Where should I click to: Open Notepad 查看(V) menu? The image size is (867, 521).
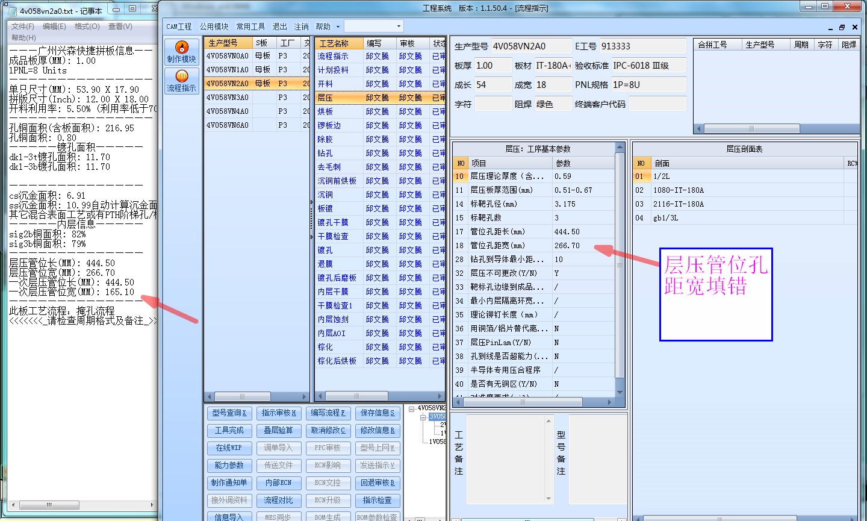[120, 27]
